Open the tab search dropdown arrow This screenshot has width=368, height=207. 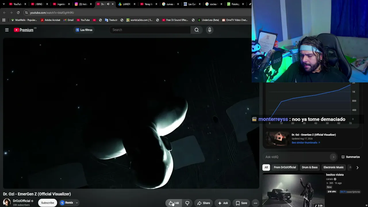coord(4,4)
